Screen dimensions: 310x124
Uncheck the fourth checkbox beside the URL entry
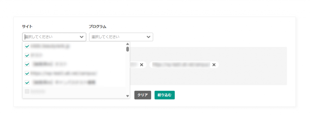click(27, 73)
